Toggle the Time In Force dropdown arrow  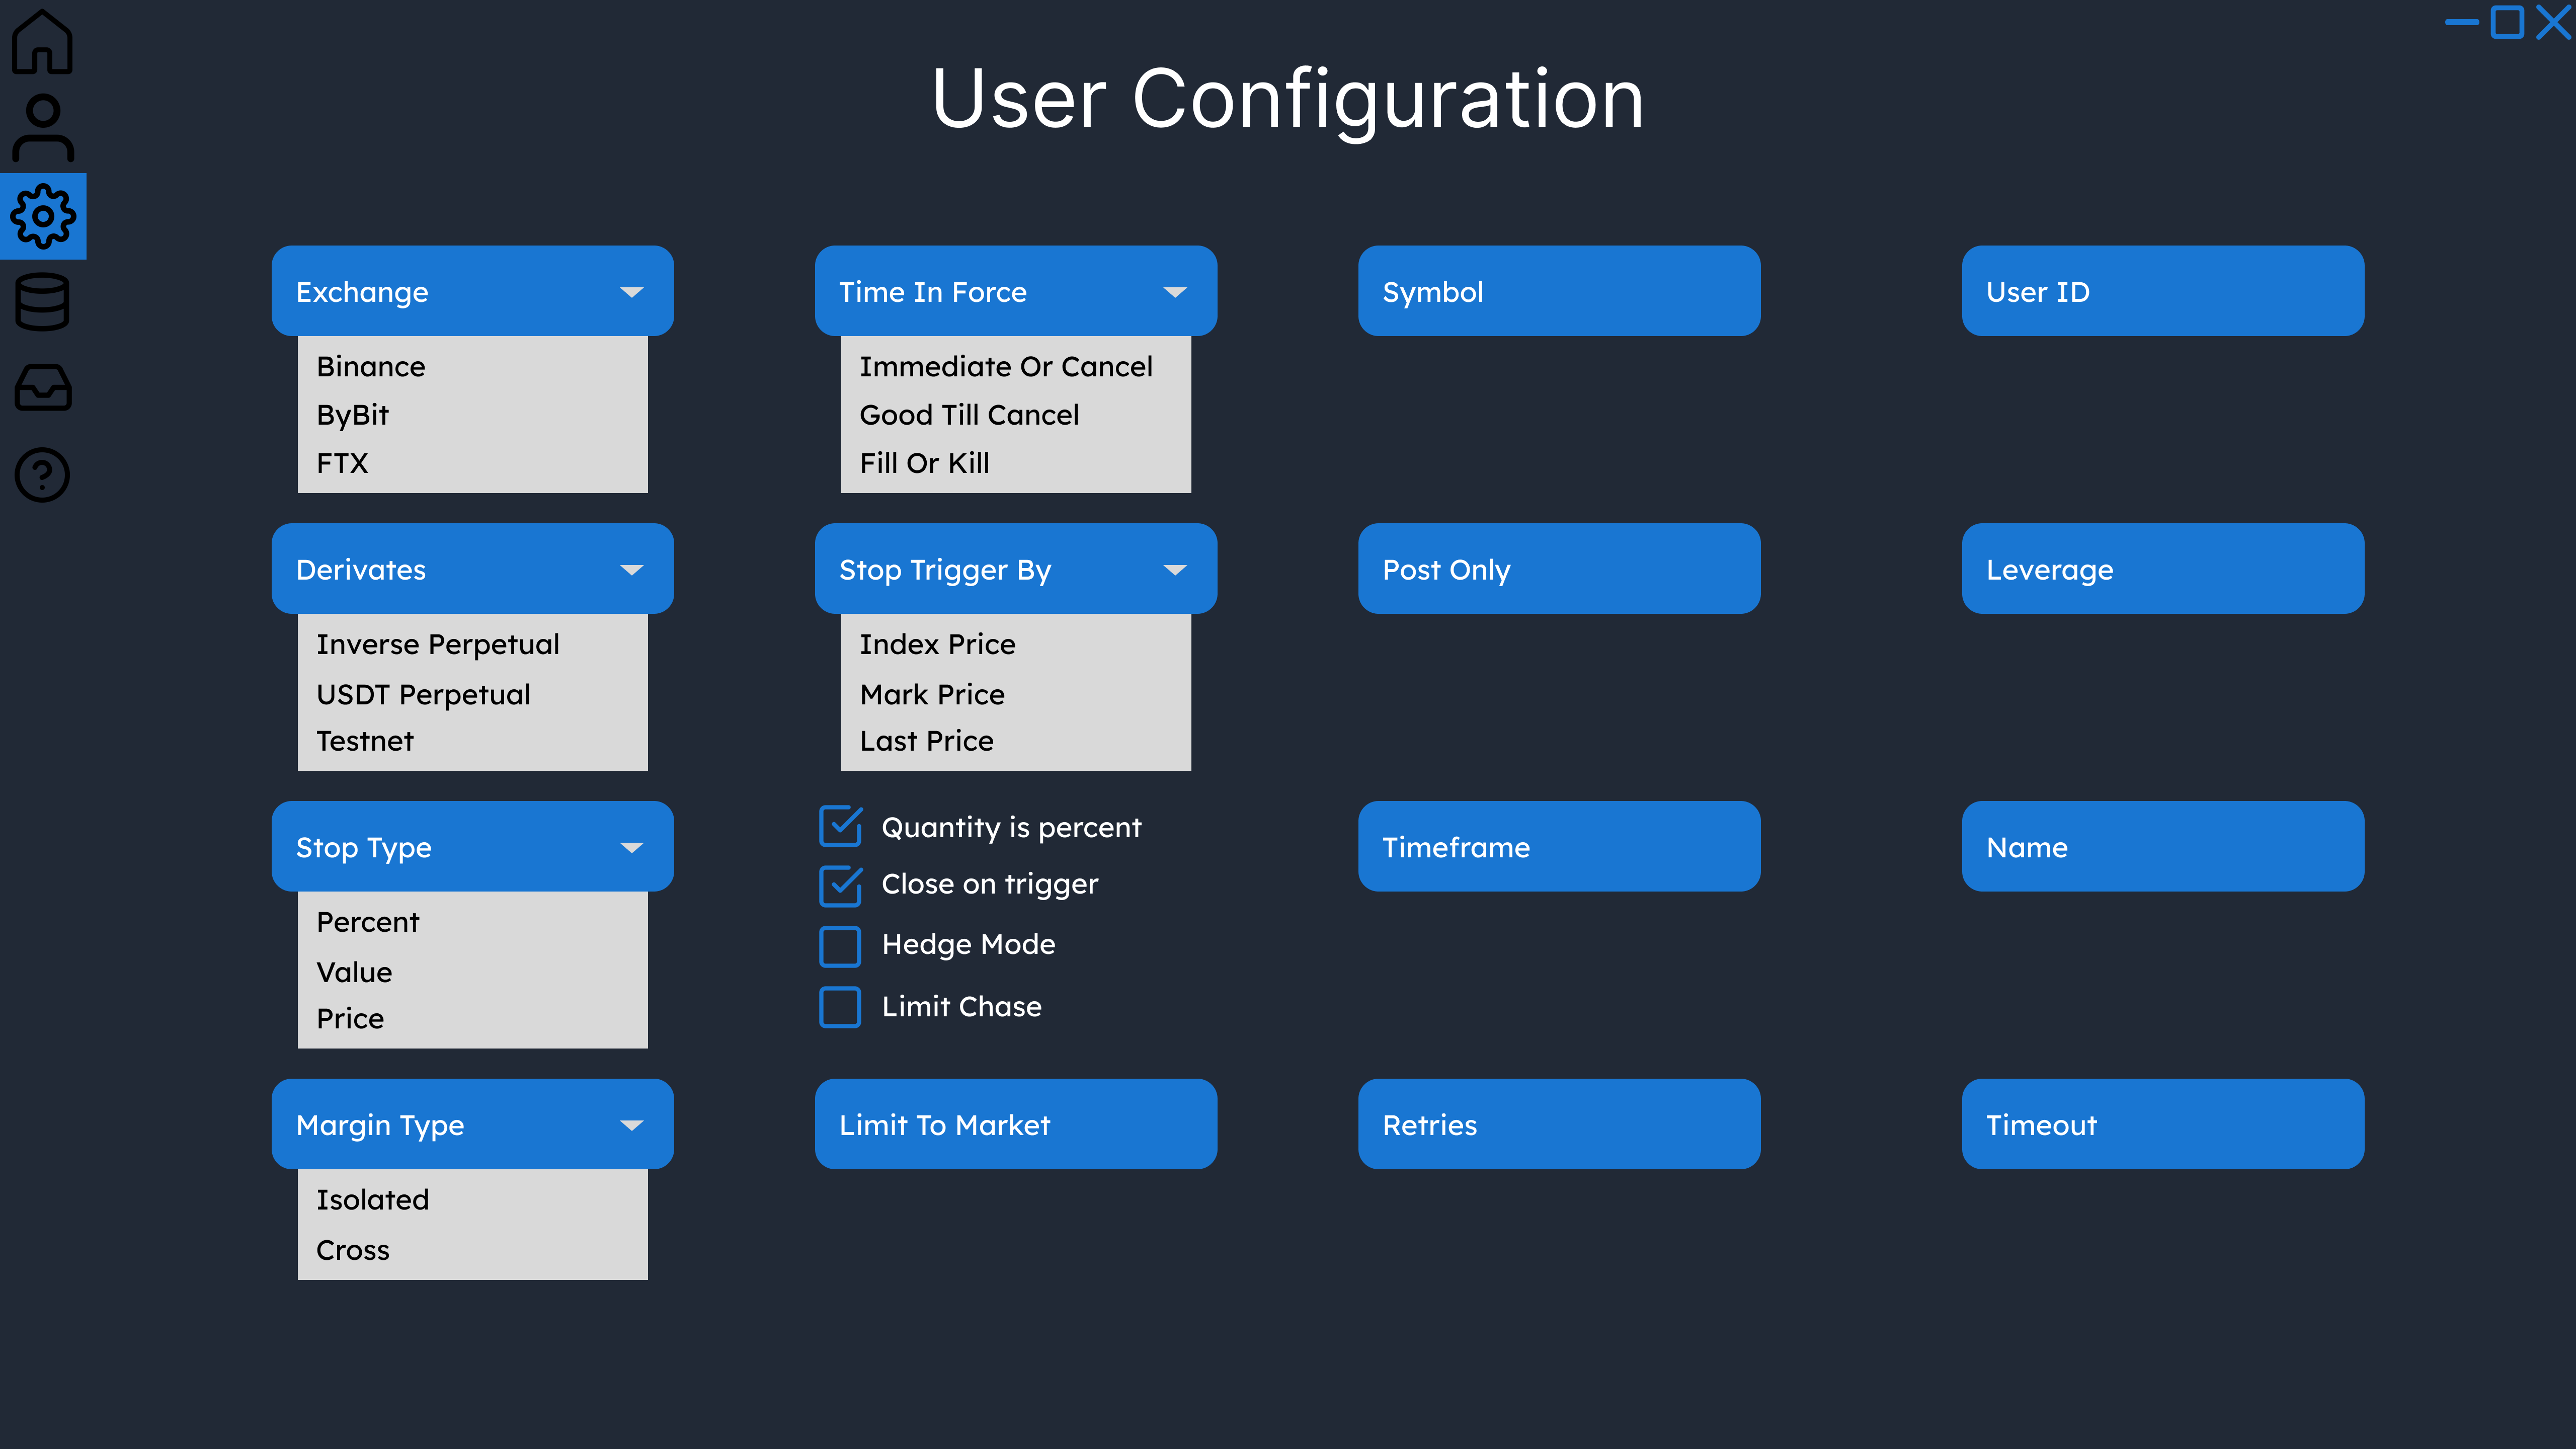[1175, 292]
